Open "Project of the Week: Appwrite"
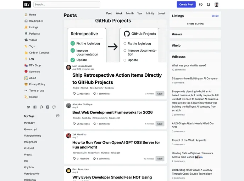 pos(189,140)
